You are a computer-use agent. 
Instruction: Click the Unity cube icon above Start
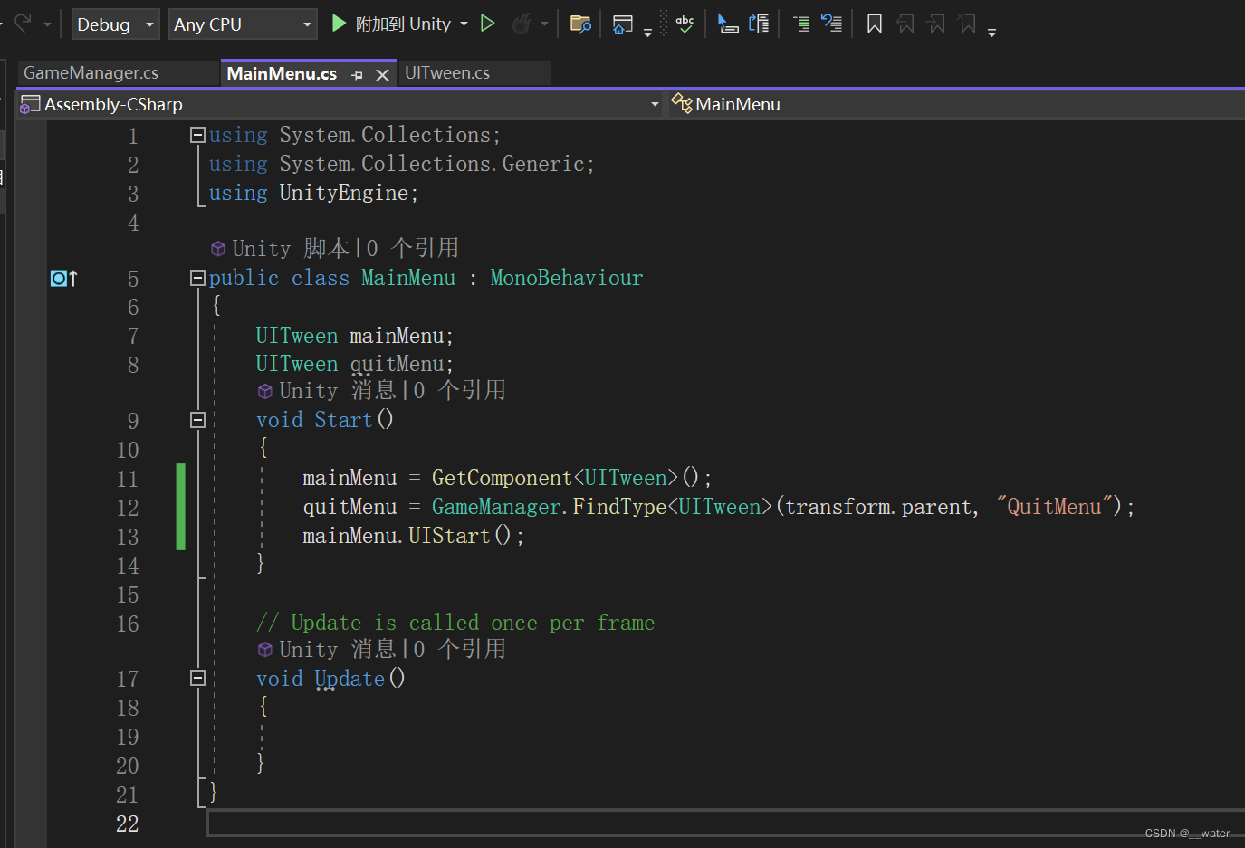(265, 391)
